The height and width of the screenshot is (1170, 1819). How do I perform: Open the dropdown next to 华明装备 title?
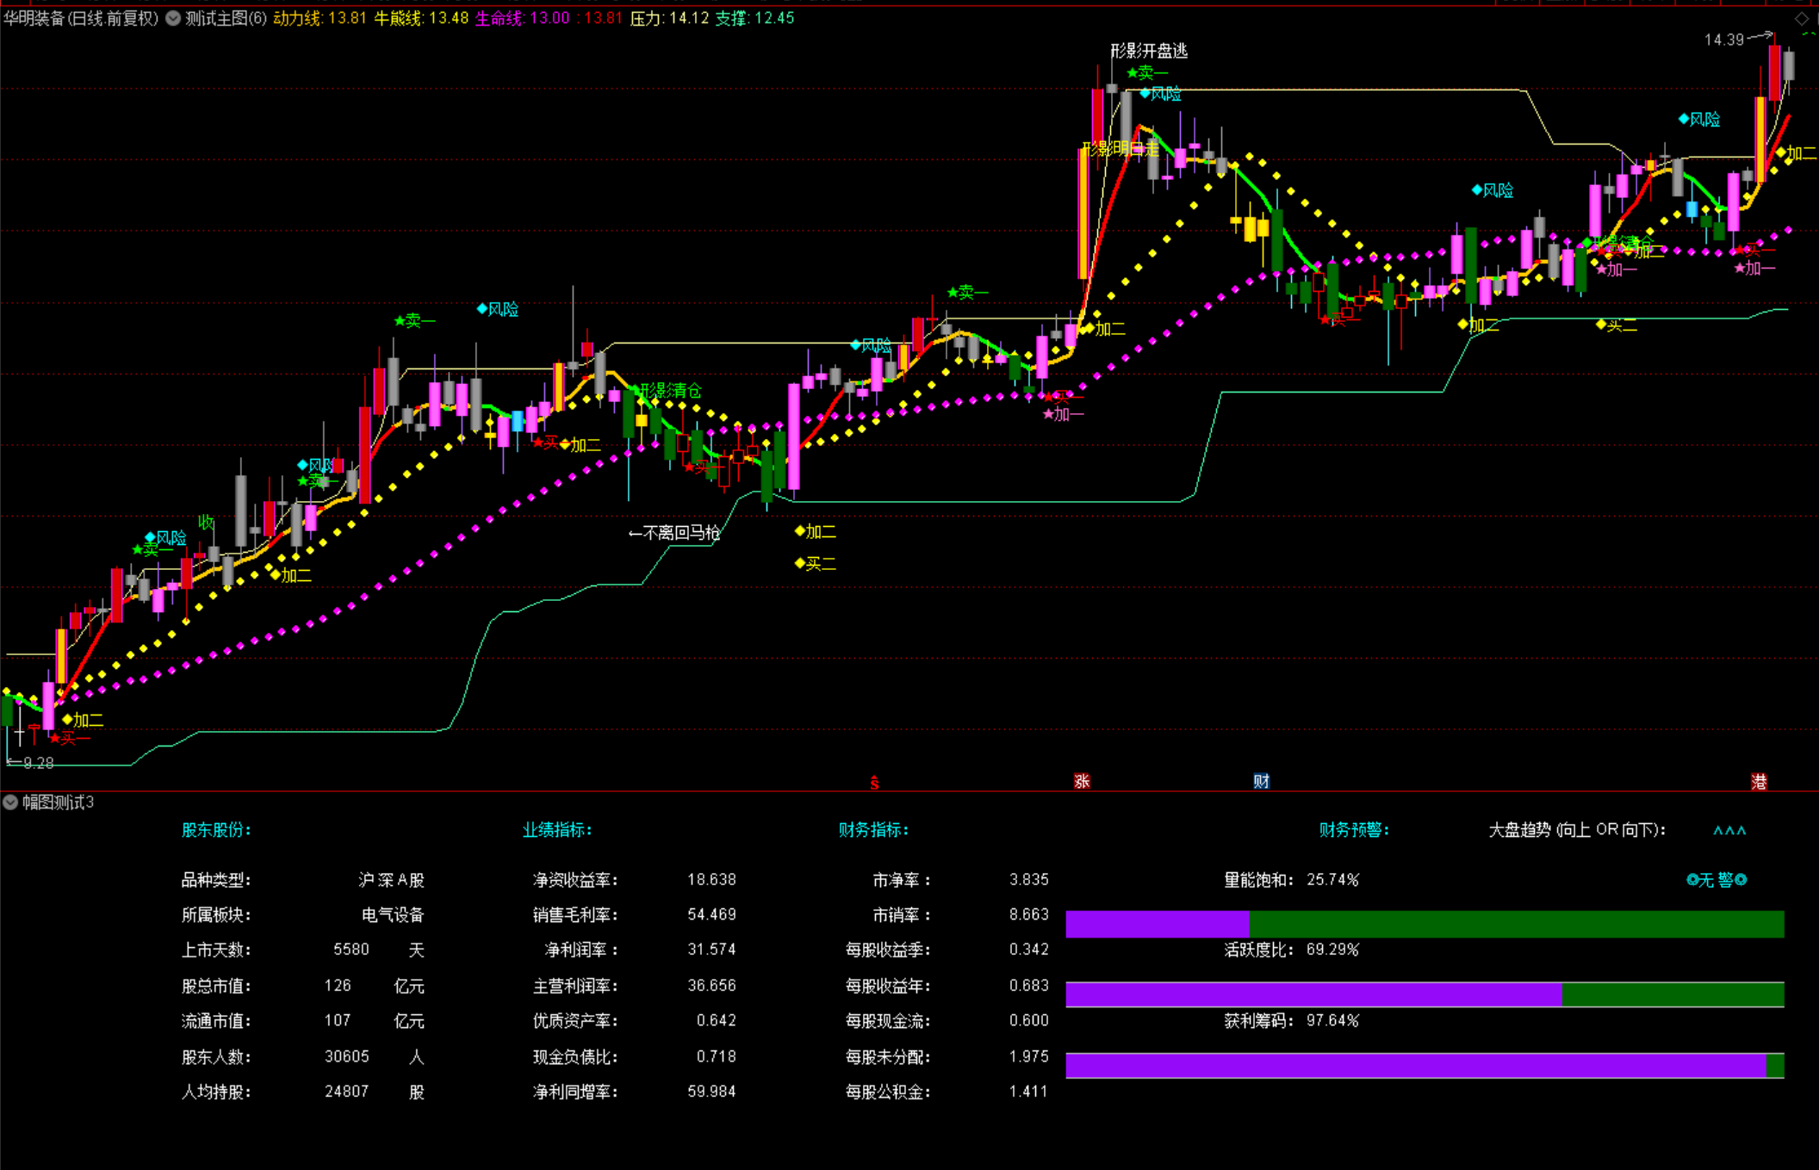click(173, 18)
